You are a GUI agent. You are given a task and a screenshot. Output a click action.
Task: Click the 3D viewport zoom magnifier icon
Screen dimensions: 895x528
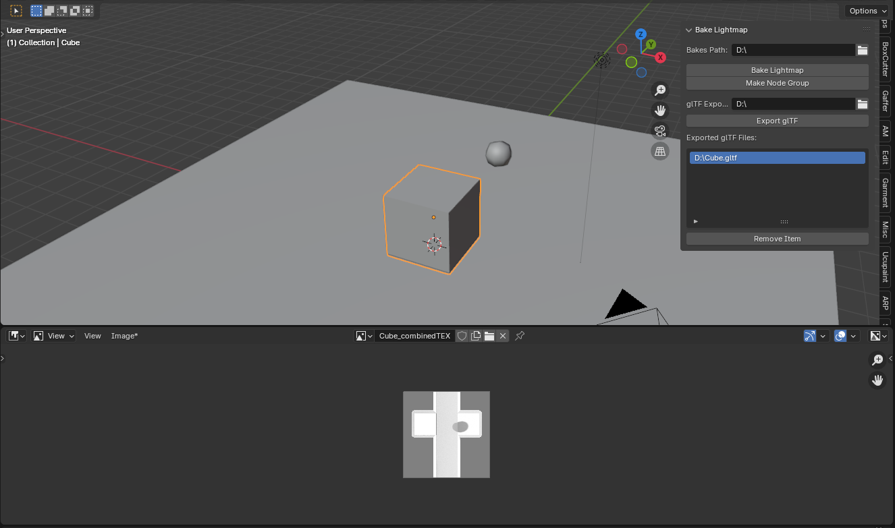click(x=660, y=90)
